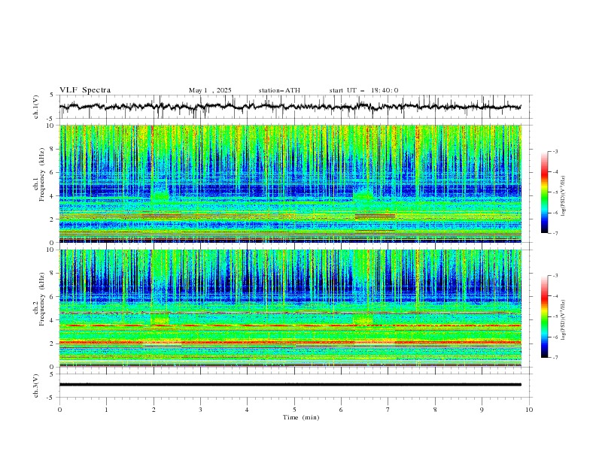Click time axis tick label '9'

point(482,410)
